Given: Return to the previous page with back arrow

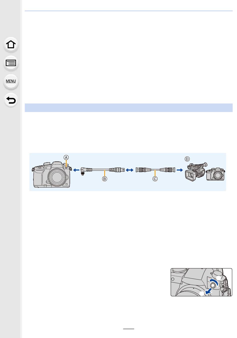Looking at the screenshot, I should click(11, 100).
